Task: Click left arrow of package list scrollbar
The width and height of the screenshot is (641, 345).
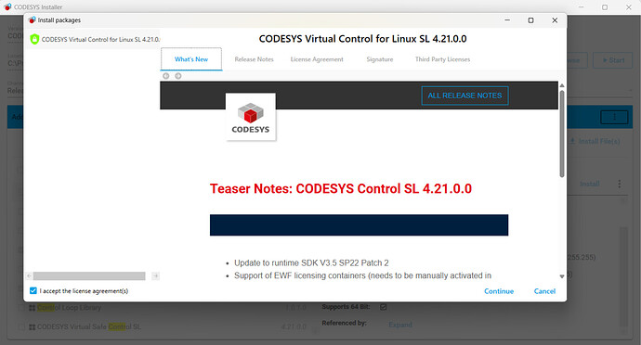Action: (29, 276)
